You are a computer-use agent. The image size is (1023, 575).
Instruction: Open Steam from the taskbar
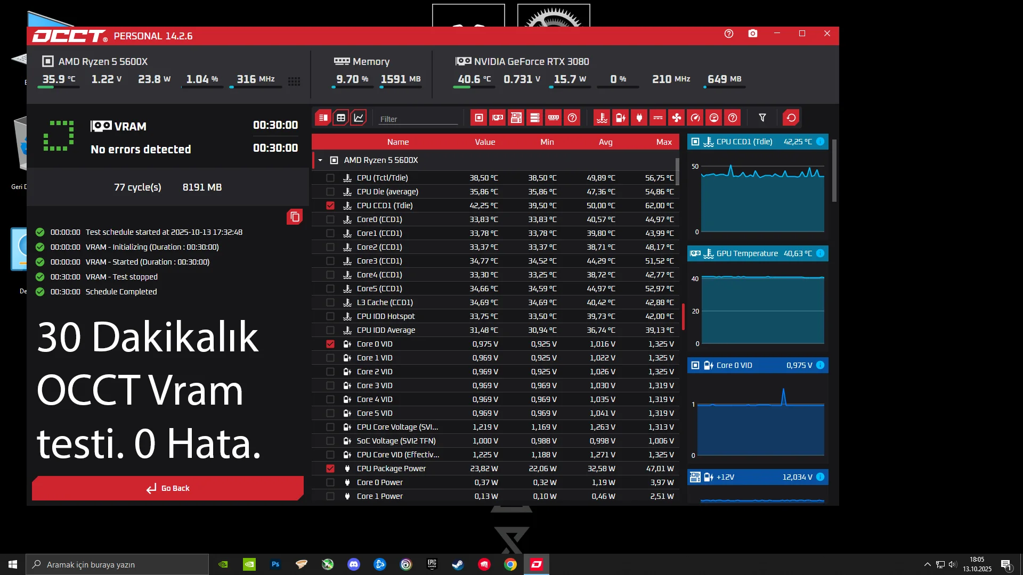(x=458, y=564)
